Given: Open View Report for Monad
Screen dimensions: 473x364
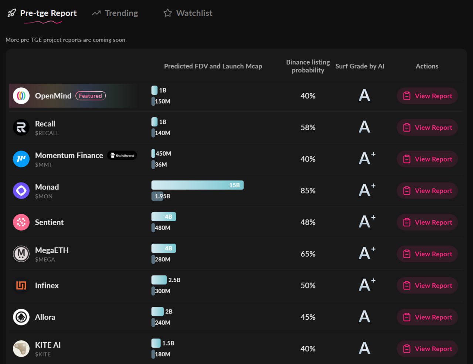Looking at the screenshot, I should click(x=427, y=191).
